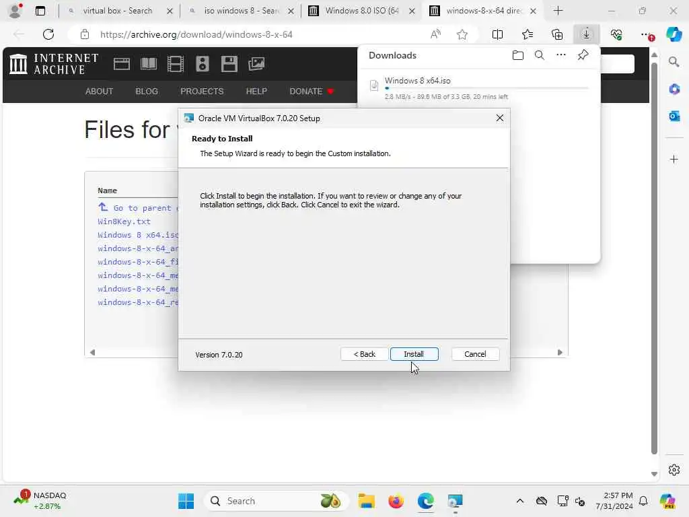
Task: Open Internet Archive Images icon
Action: (x=256, y=64)
